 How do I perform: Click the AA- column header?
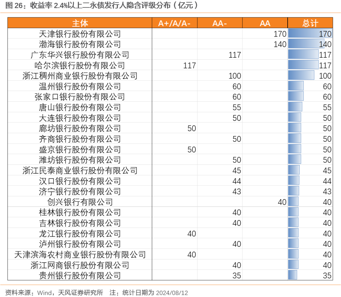[x=220, y=23]
